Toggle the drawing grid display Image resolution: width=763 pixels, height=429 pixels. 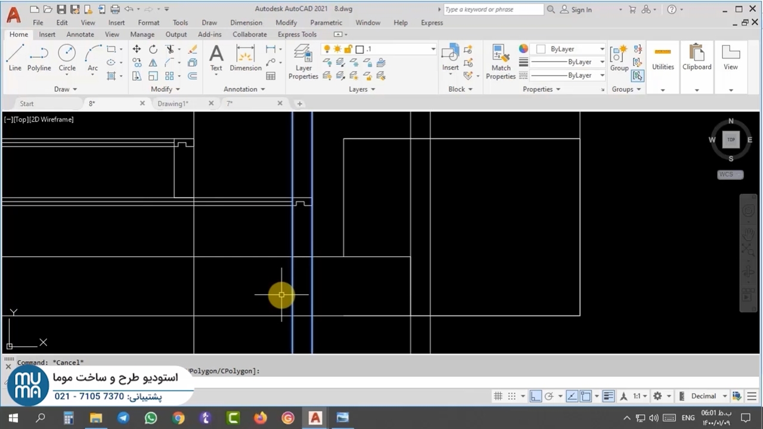tap(498, 396)
